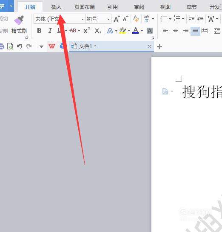Apply subscript X₂ formatting
The height and width of the screenshot is (232, 222).
pyautogui.click(x=98, y=31)
